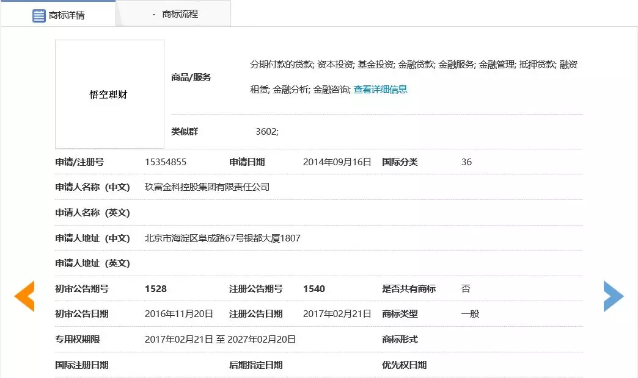Open the 商标流程 tab

[x=180, y=13]
